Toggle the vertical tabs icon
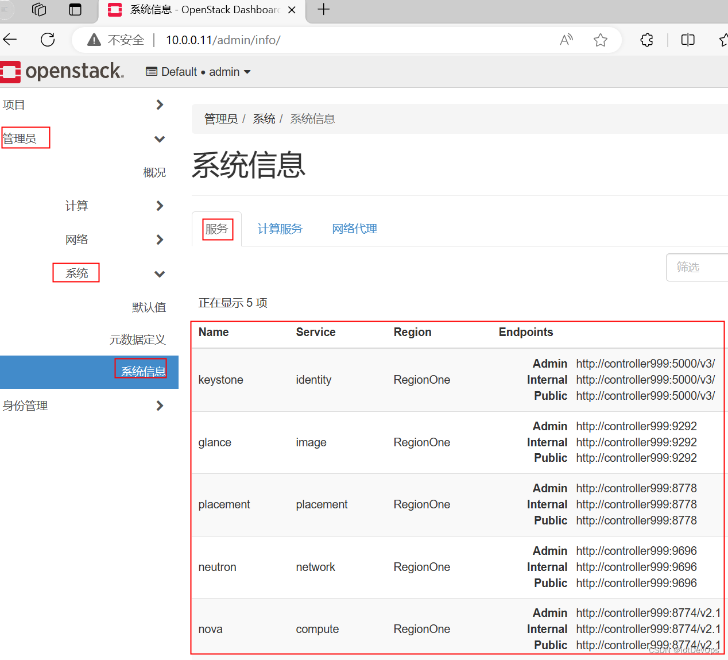Image resolution: width=728 pixels, height=660 pixels. [75, 9]
